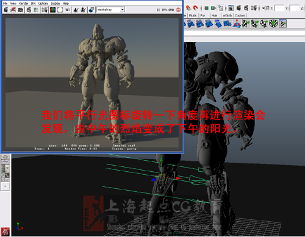Click the Remove Image icon
Screen dimensions: 305x237
(x=83, y=10)
